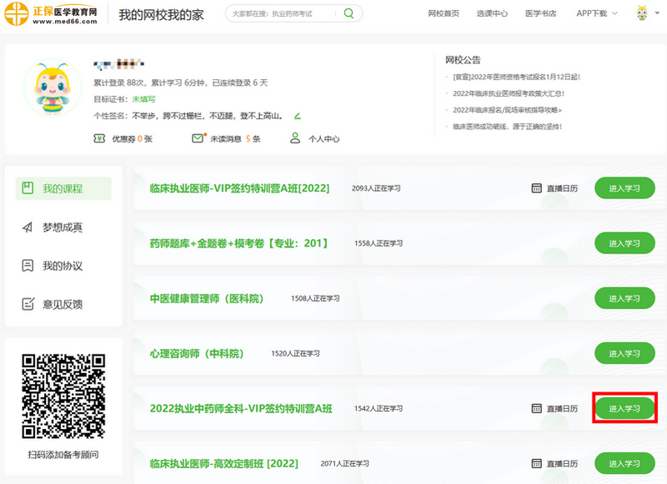The height and width of the screenshot is (484, 667).
Task: Click the bee avatar in top-right corner
Action: click(x=643, y=13)
